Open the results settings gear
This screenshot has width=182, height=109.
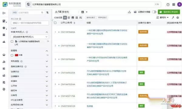click(x=177, y=17)
